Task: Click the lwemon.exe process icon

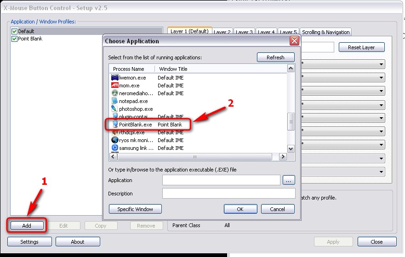Action: 114,78
